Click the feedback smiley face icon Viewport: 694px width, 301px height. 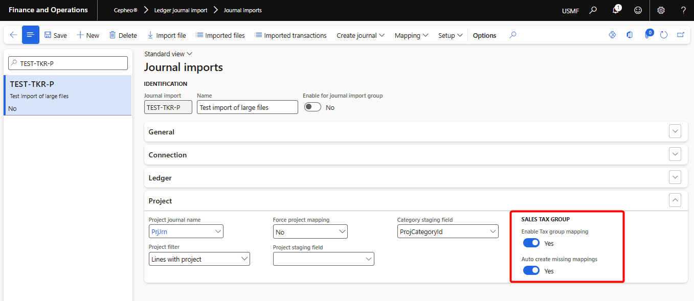tap(638, 10)
